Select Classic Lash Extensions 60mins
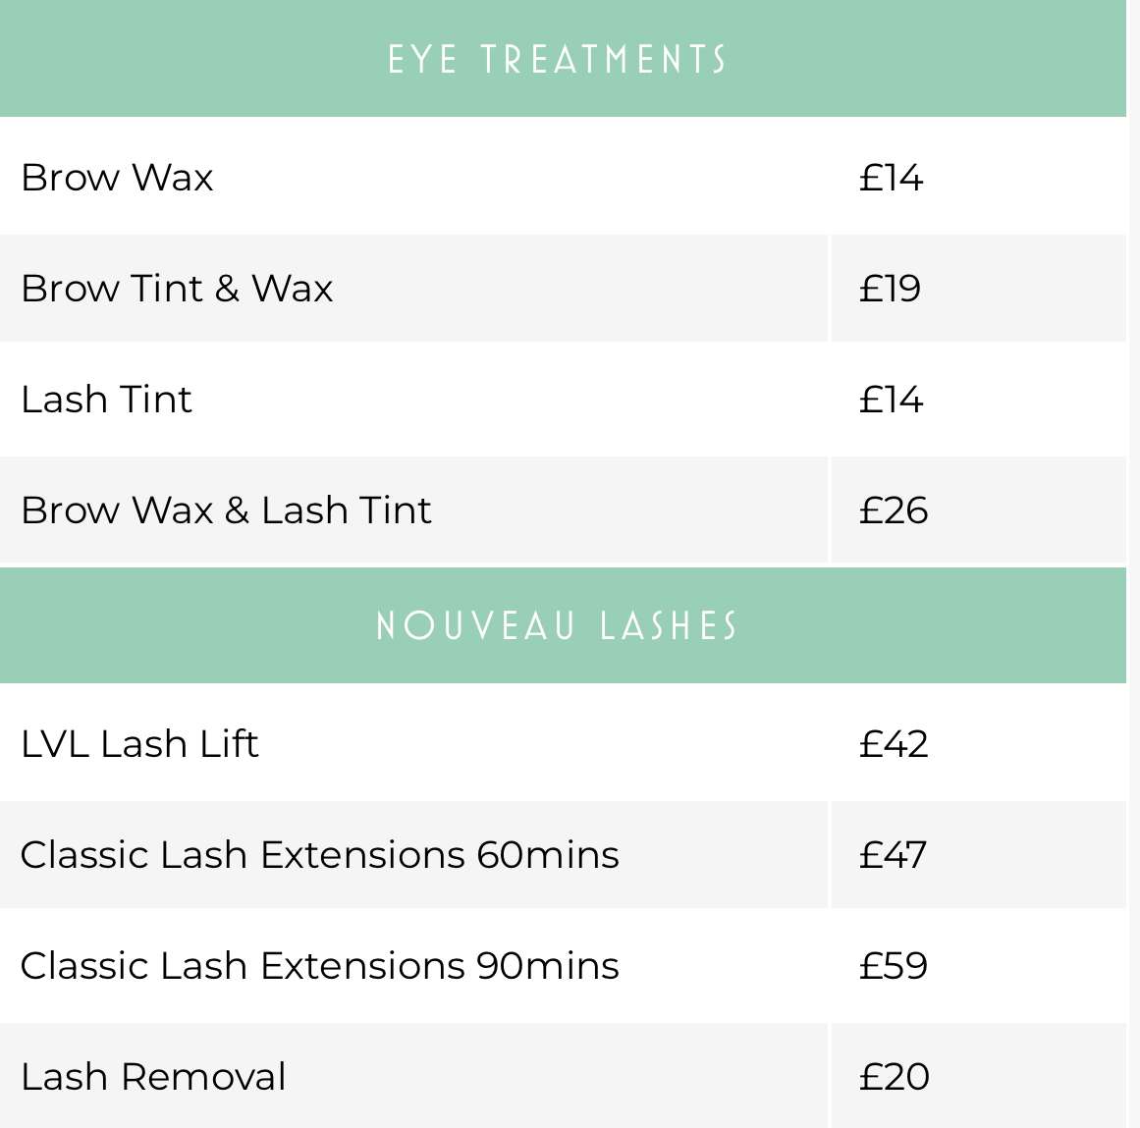The width and height of the screenshot is (1140, 1128). pyautogui.click(x=320, y=854)
